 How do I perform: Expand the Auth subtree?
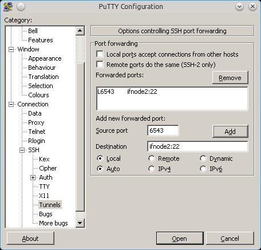coord(33,177)
